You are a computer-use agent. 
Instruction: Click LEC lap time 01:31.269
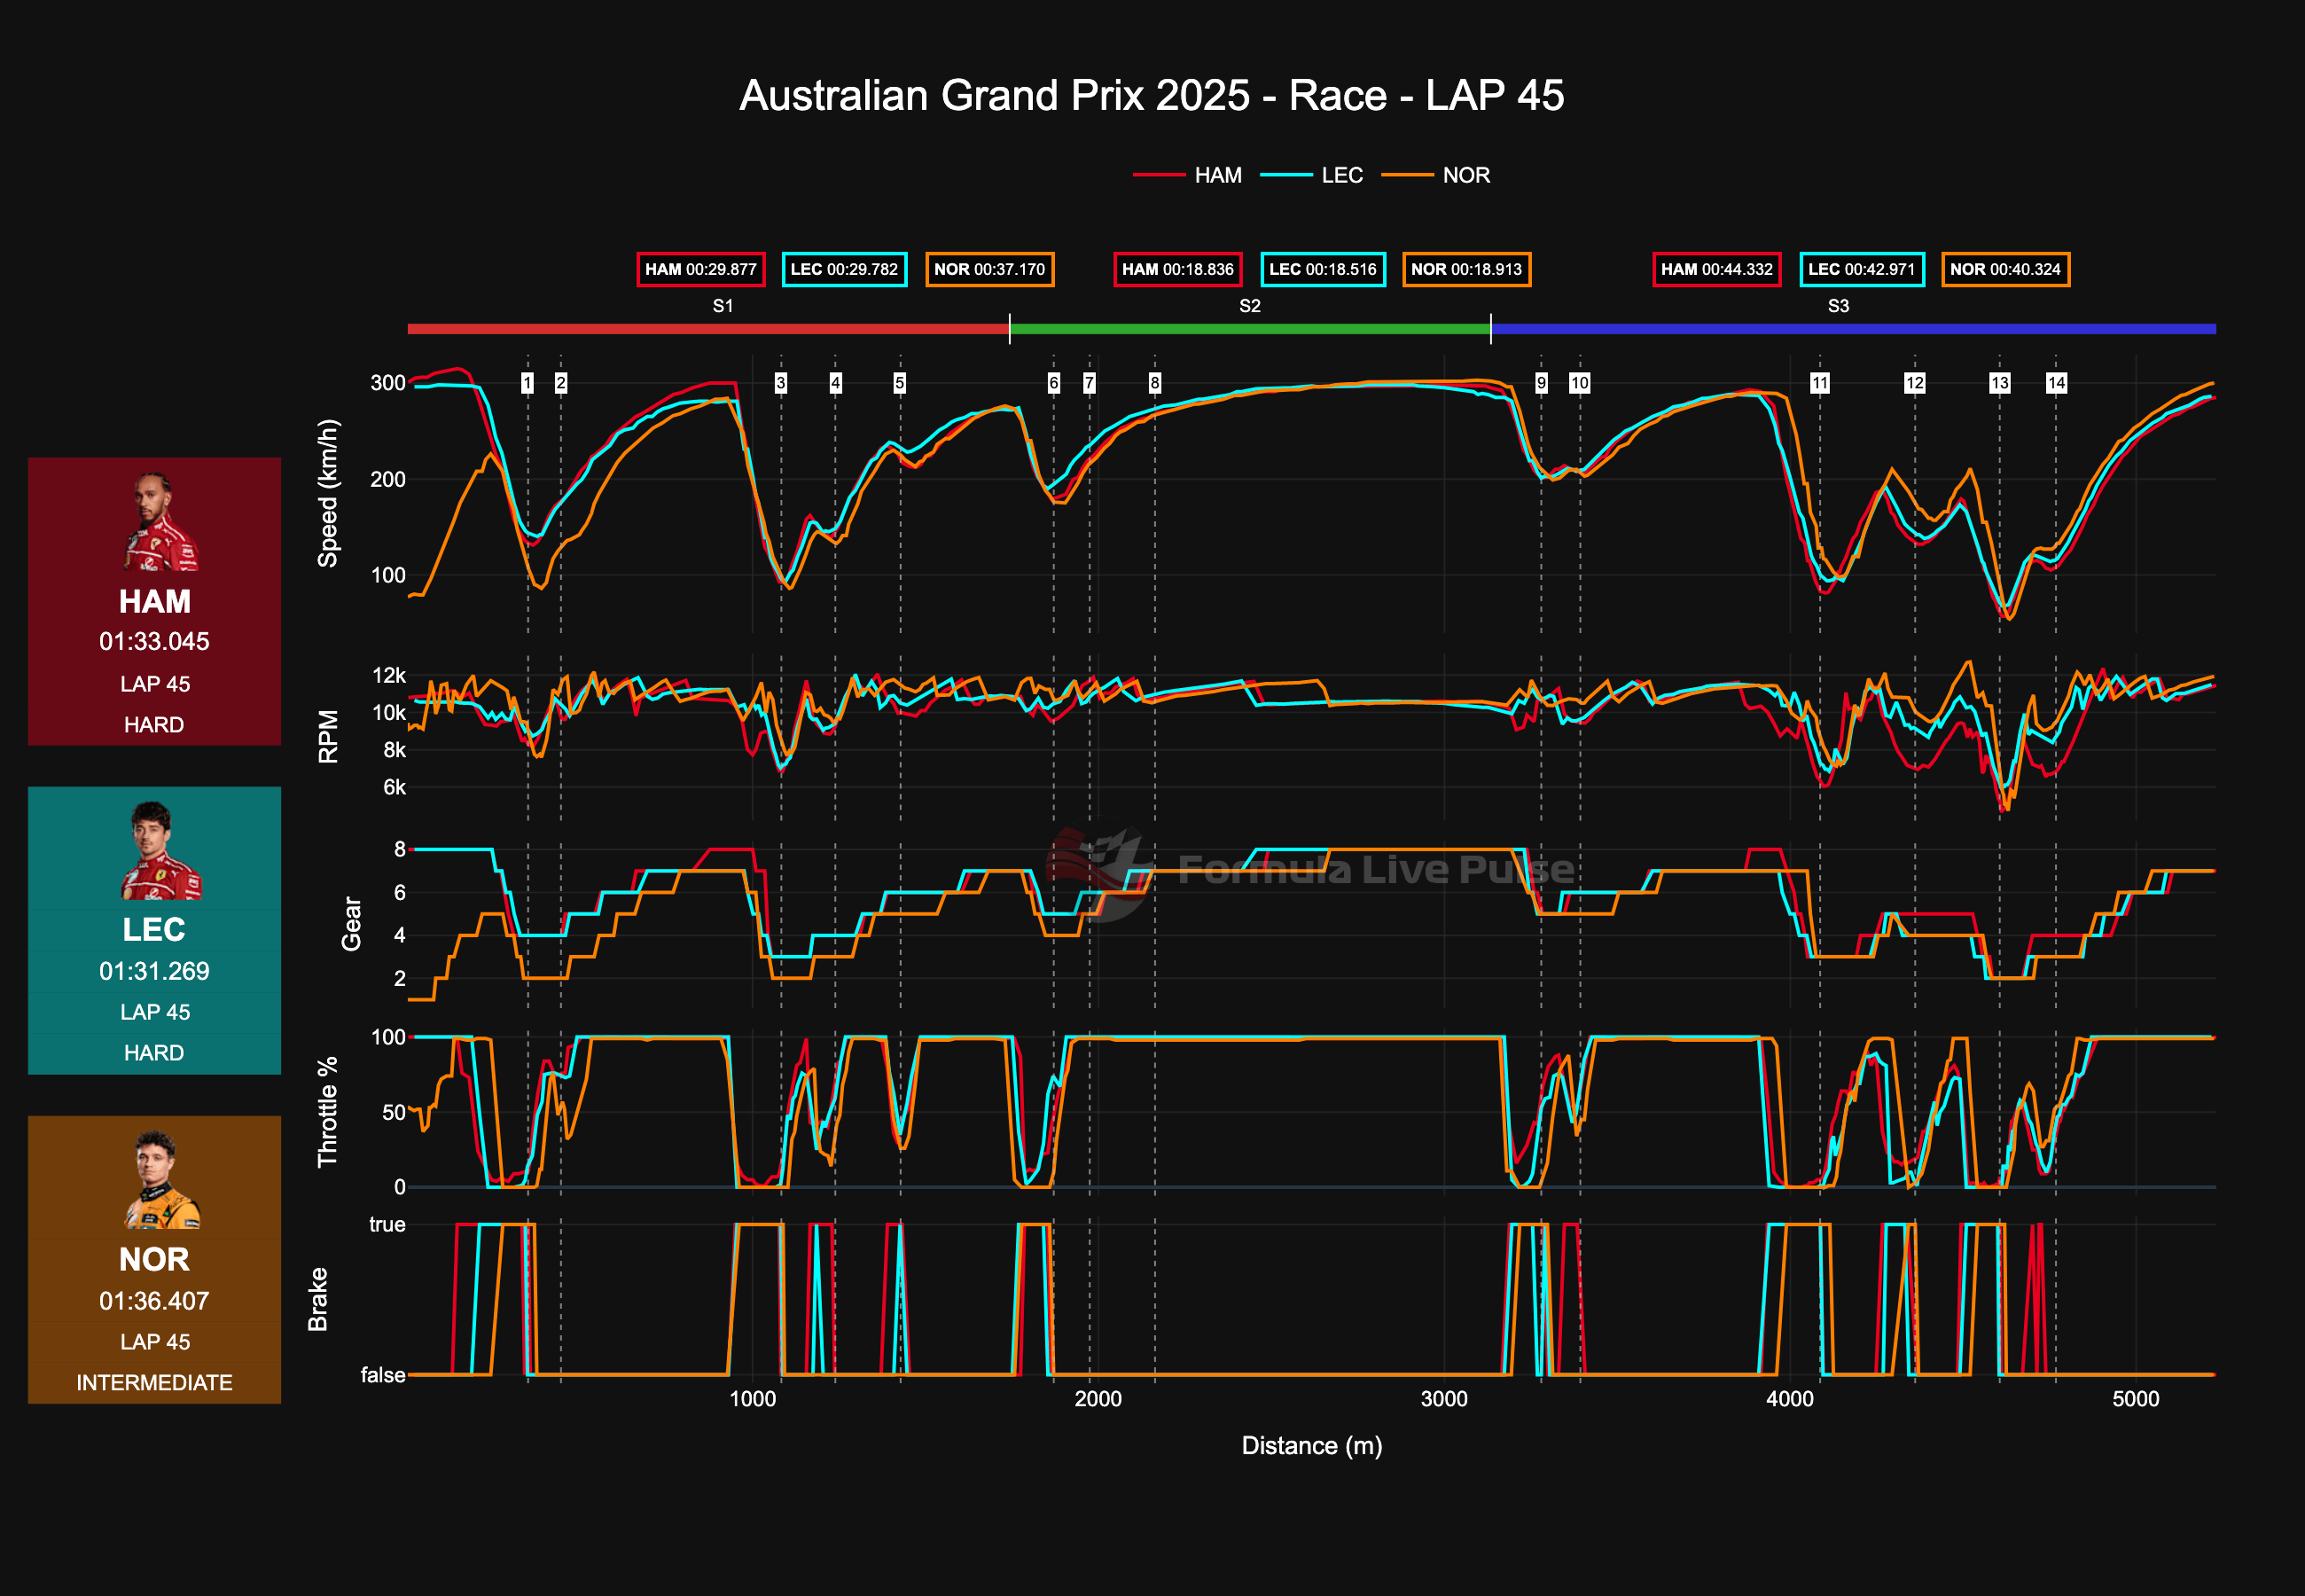point(154,971)
